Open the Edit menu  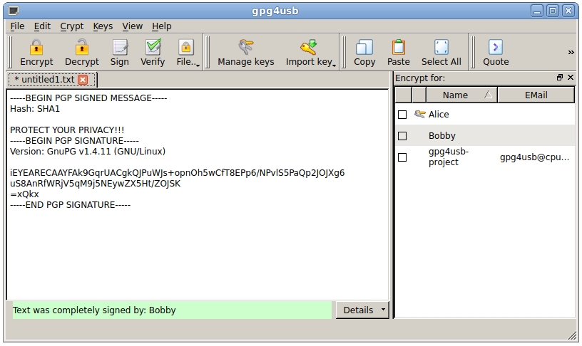click(42, 26)
